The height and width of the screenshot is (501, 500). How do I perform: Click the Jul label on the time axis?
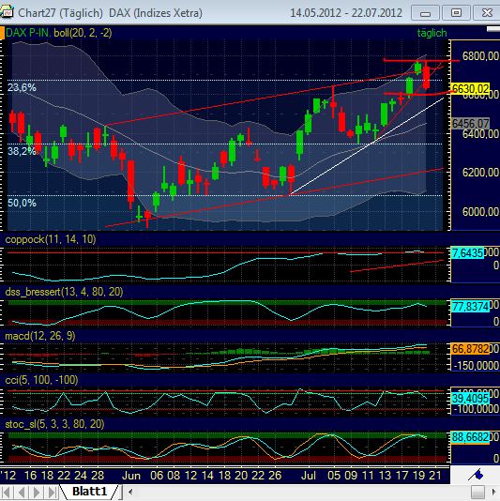(x=308, y=476)
